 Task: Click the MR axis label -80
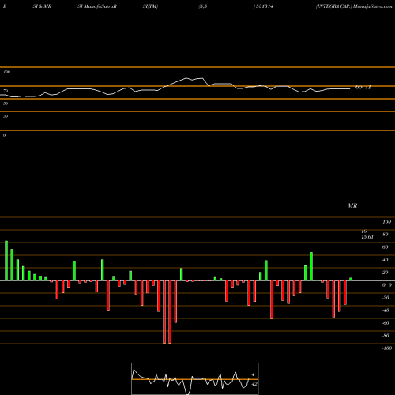pyautogui.click(x=386, y=336)
